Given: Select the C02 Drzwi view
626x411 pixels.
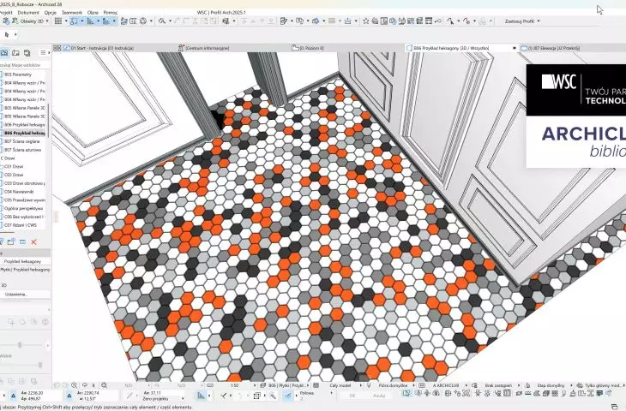Looking at the screenshot, I should (14, 175).
